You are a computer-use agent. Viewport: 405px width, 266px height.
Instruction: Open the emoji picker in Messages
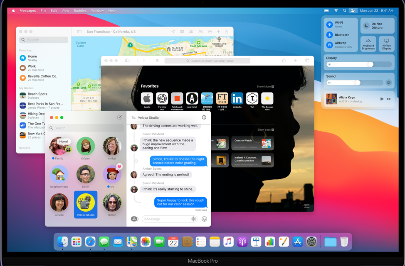(204, 219)
